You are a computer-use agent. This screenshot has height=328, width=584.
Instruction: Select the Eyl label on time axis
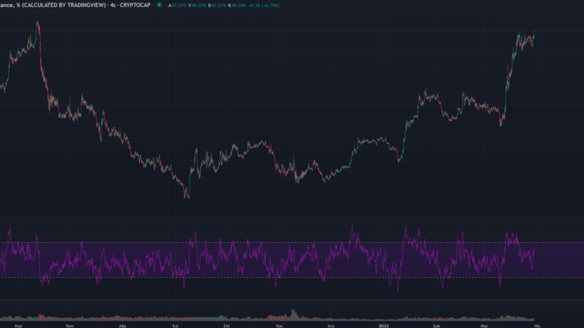175,326
